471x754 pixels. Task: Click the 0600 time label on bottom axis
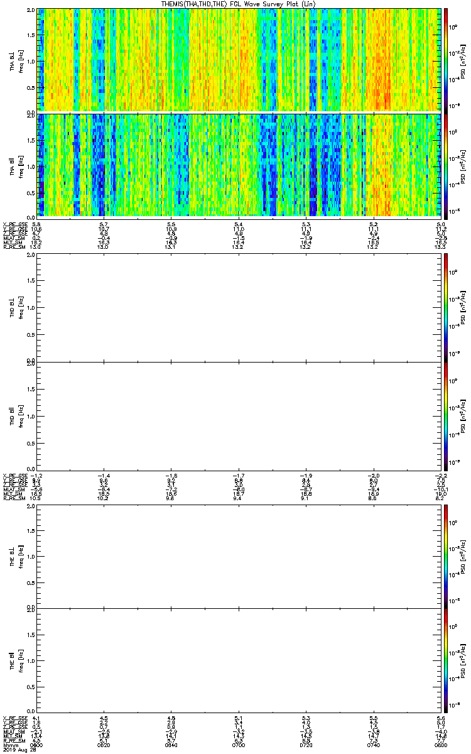click(36, 745)
